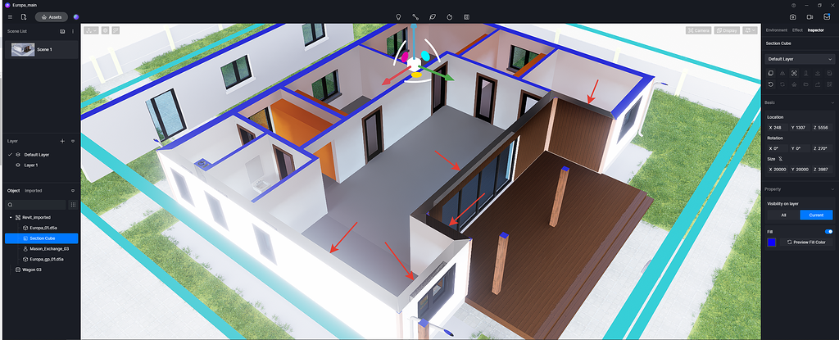Open the Default Layer dropdown in Inspector
The image size is (839, 340).
coord(800,59)
